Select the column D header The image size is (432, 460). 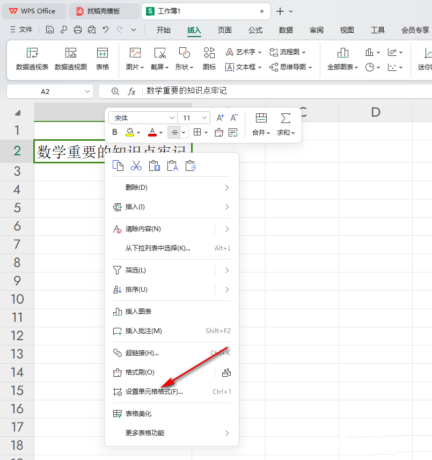[376, 112]
